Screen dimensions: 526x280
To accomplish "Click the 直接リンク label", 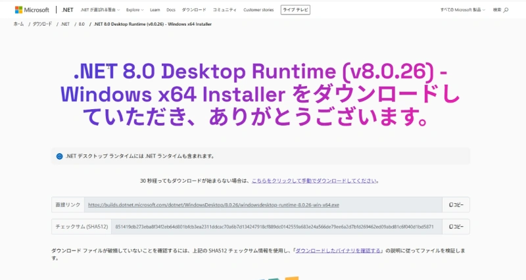I will click(68, 205).
